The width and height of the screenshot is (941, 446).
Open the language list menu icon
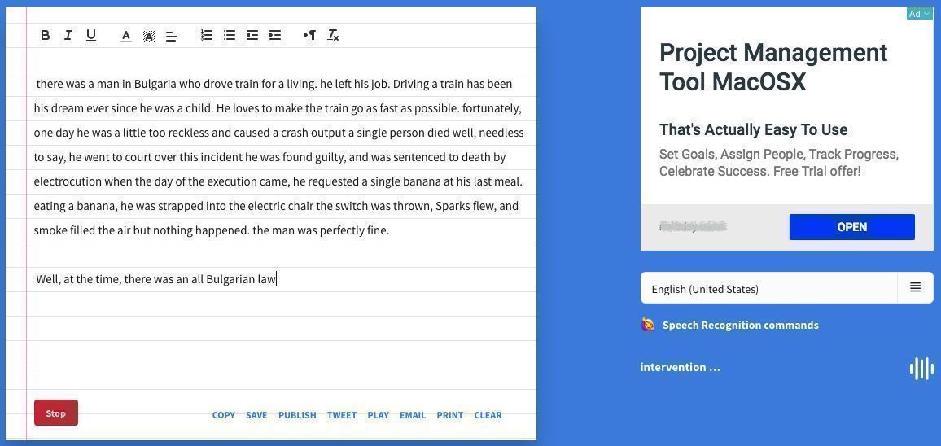tap(916, 287)
